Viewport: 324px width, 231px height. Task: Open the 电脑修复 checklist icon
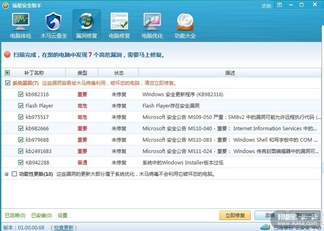(119, 22)
